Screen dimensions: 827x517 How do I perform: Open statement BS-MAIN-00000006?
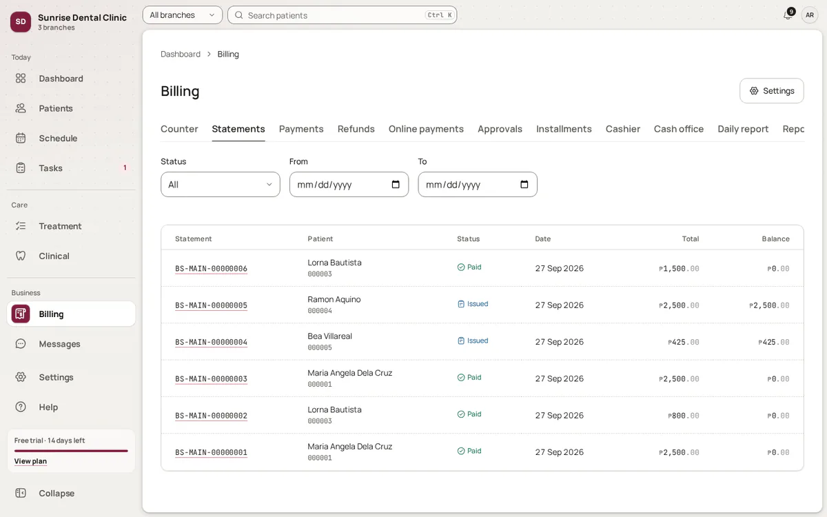point(211,269)
